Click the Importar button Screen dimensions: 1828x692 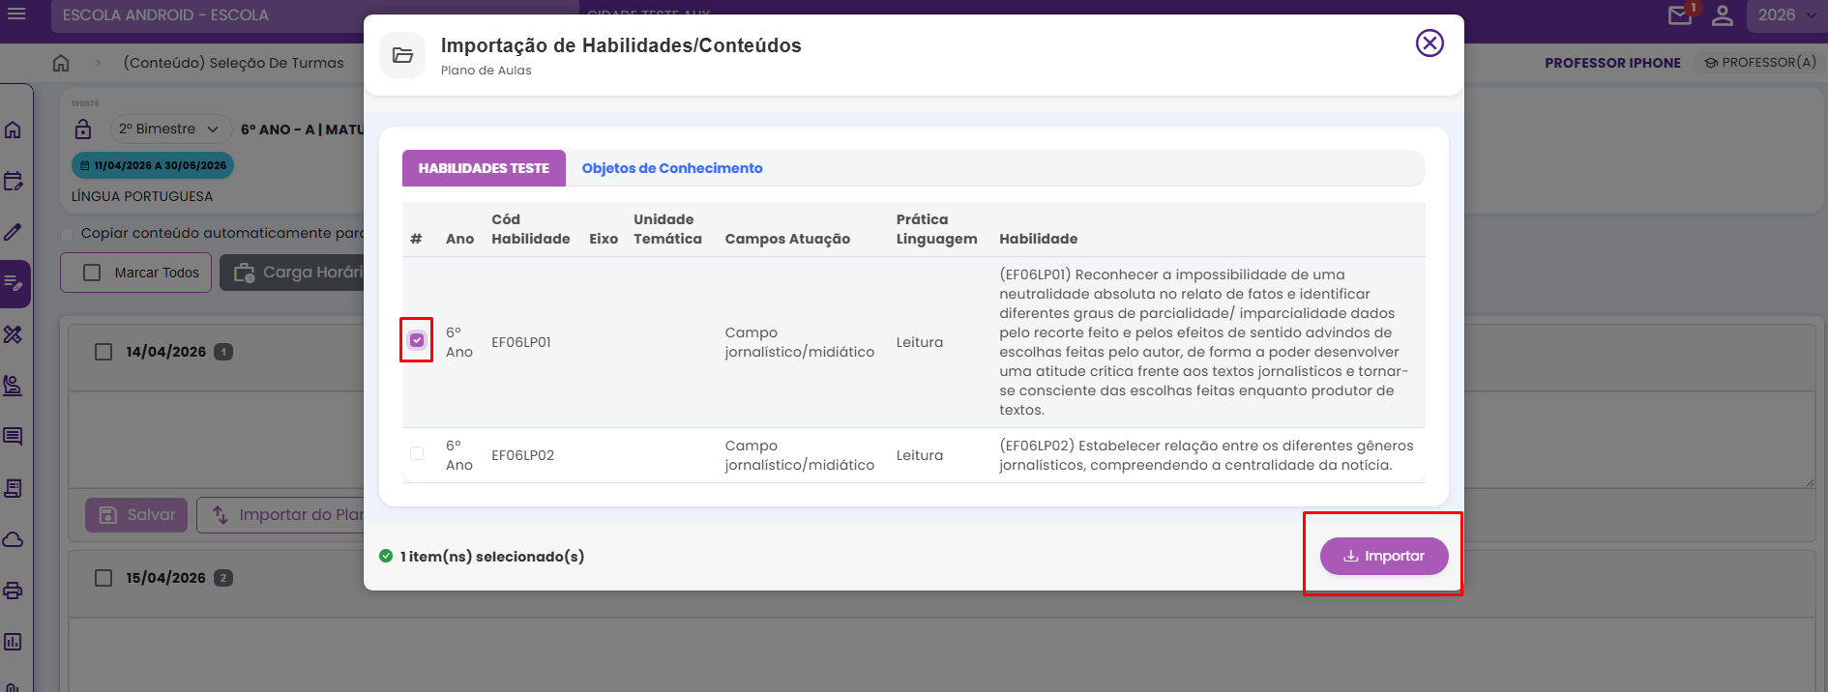coord(1384,556)
